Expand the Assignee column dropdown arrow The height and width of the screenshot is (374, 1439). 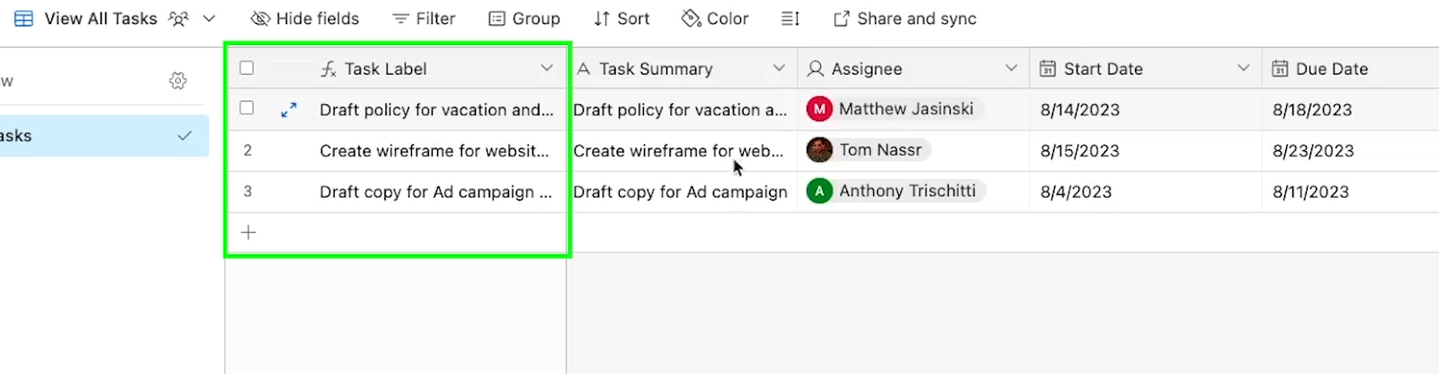[1011, 68]
